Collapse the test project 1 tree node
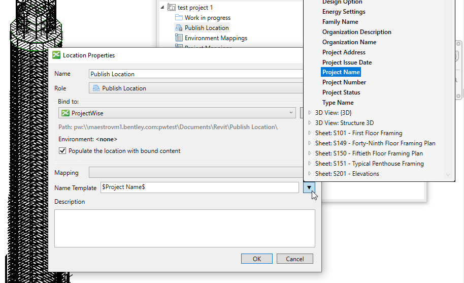The height and width of the screenshot is (283, 464). (x=162, y=7)
